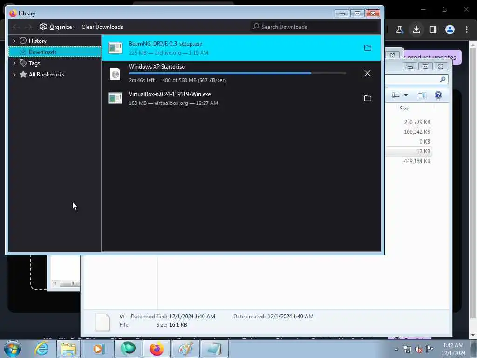This screenshot has height=358, width=477.
Task: Open Windows Explorer from taskbar
Action: coord(69,349)
